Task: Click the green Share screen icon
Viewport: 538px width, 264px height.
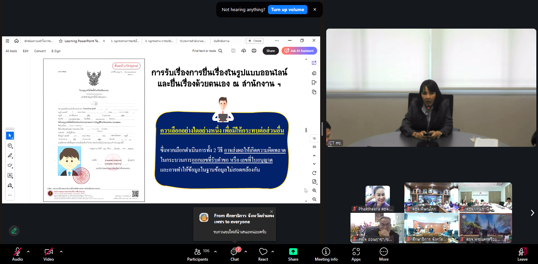Action: (x=293, y=252)
